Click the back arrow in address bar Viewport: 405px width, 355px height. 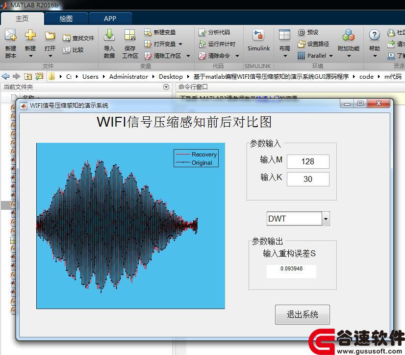[5, 76]
